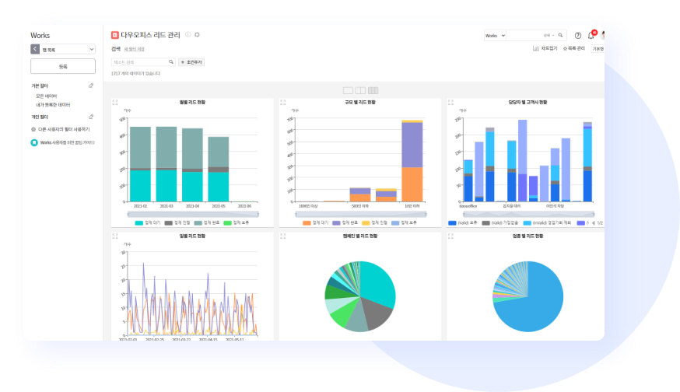The image size is (680, 392).
Task: Click the 2021-02 bar in 월별 리드 chart
Action: (x=141, y=164)
